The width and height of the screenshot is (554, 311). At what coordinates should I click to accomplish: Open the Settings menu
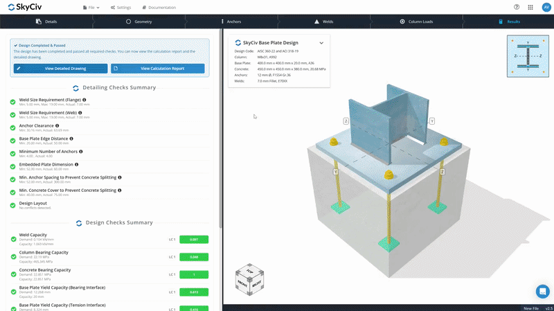coord(120,8)
